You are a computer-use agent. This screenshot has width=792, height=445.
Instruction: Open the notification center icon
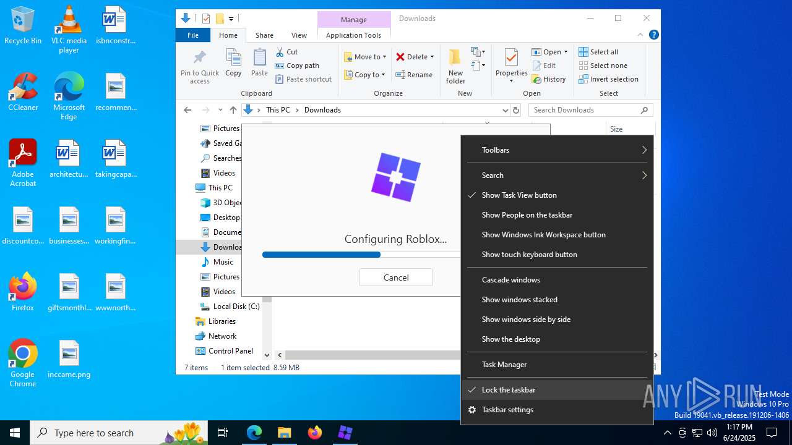coord(772,433)
